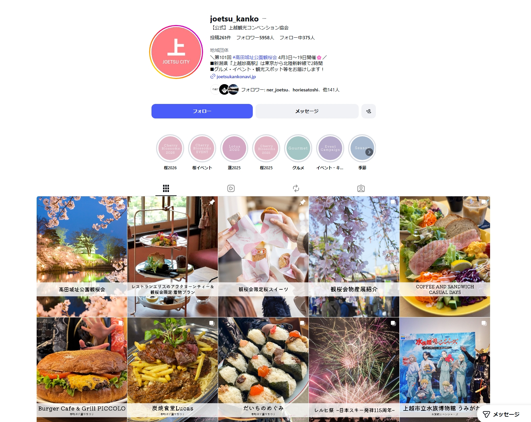The image size is (531, 422).
Task: Open the Reels tab icon
Action: 231,188
